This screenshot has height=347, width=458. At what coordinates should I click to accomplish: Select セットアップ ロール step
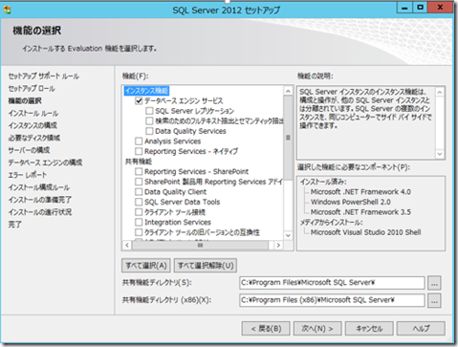[32, 89]
